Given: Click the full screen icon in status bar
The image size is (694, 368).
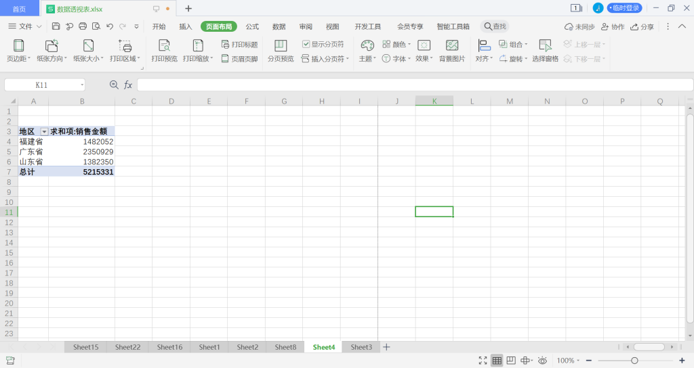Looking at the screenshot, I should click(x=483, y=361).
